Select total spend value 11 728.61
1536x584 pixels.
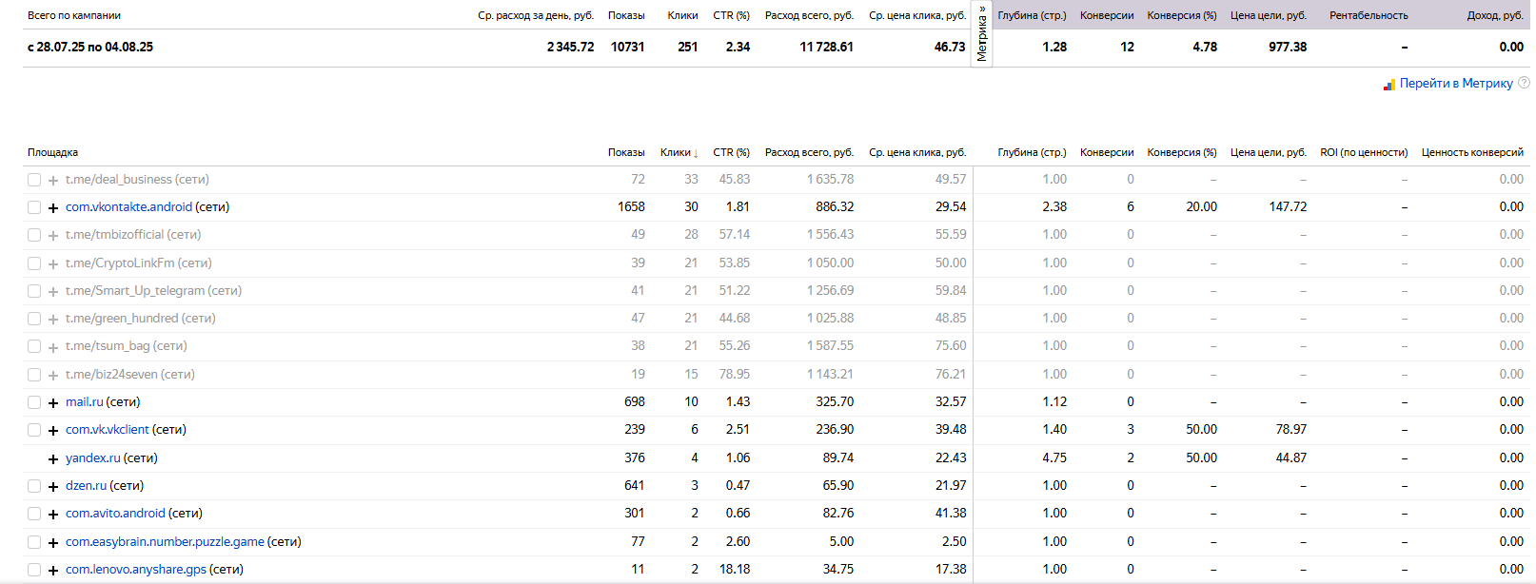coord(826,47)
